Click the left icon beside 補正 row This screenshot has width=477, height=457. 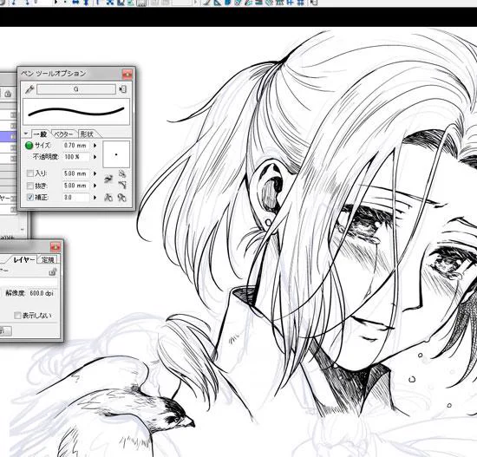tap(108, 198)
